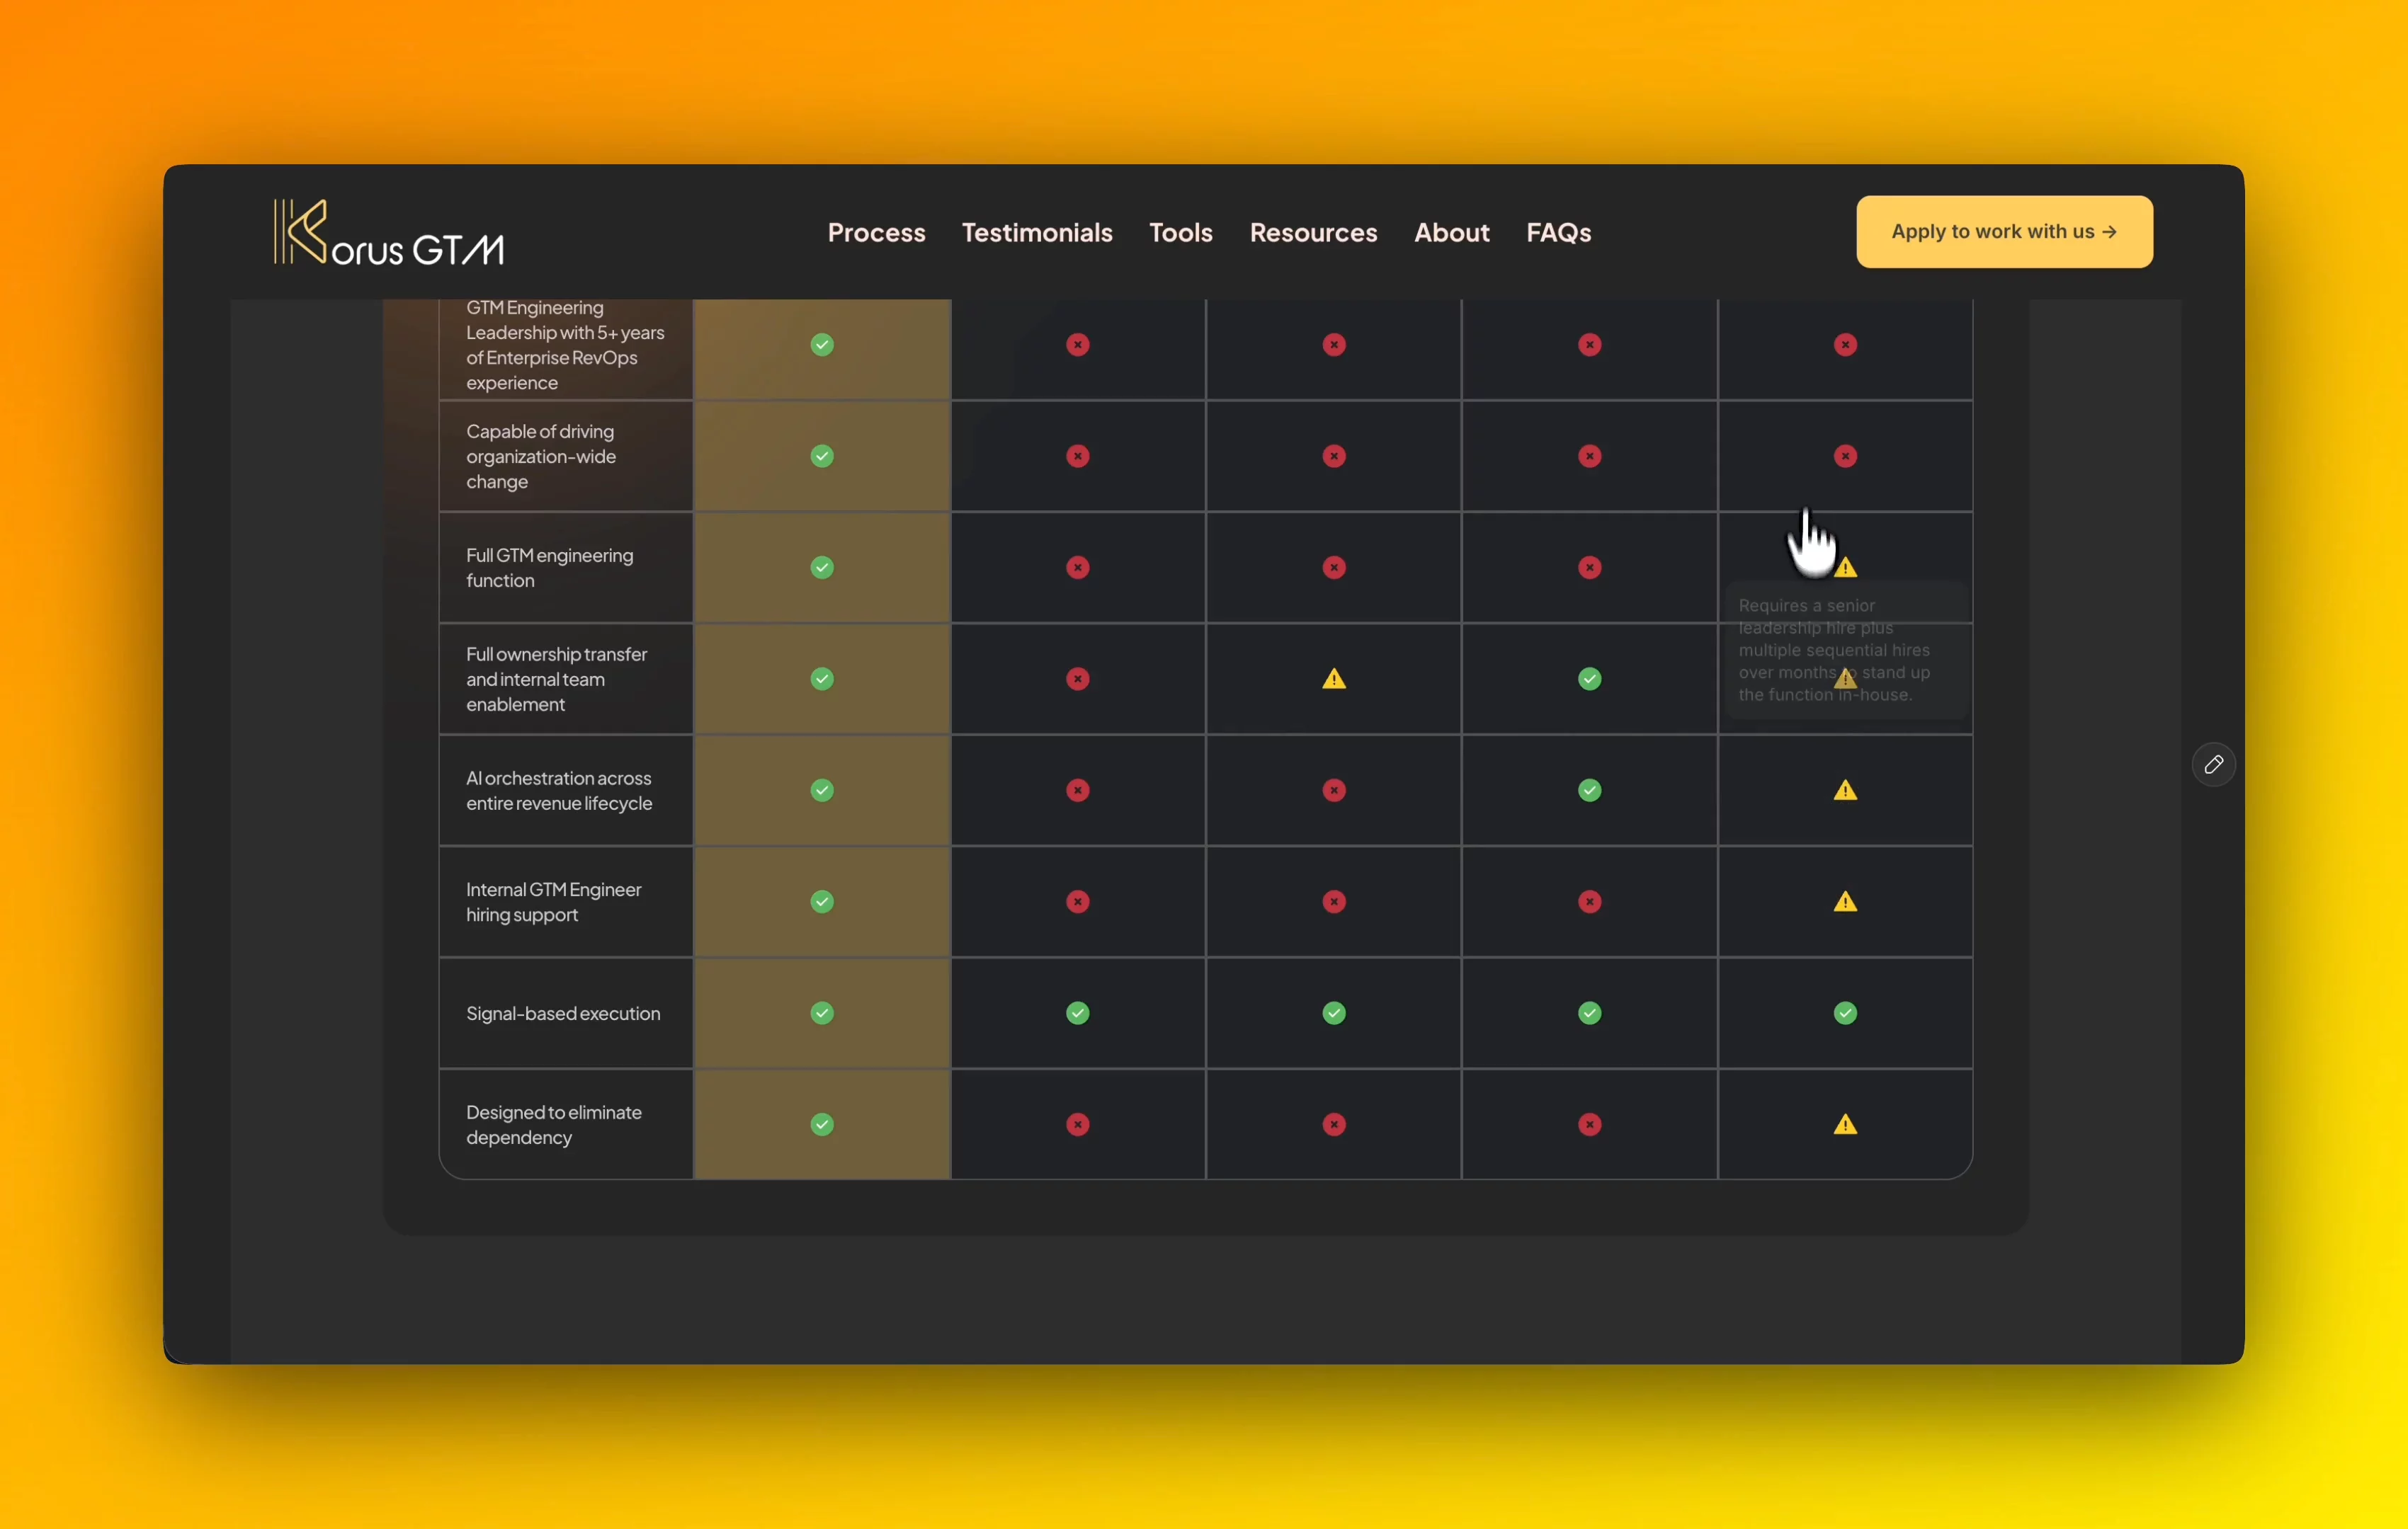Screen dimensions: 2408x1529
Task: Select Resources in the top navigation
Action: point(1313,232)
